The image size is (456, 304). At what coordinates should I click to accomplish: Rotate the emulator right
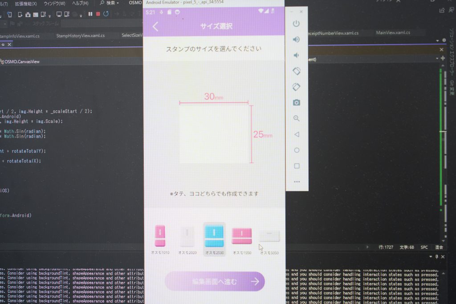(x=296, y=87)
